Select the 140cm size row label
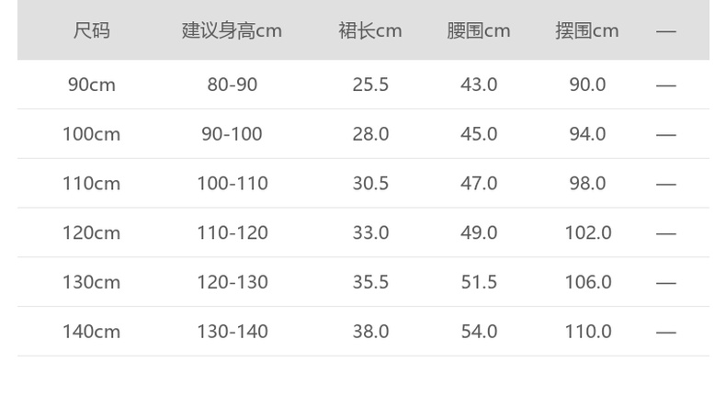This screenshot has height=396, width=726. pyautogui.click(x=91, y=332)
